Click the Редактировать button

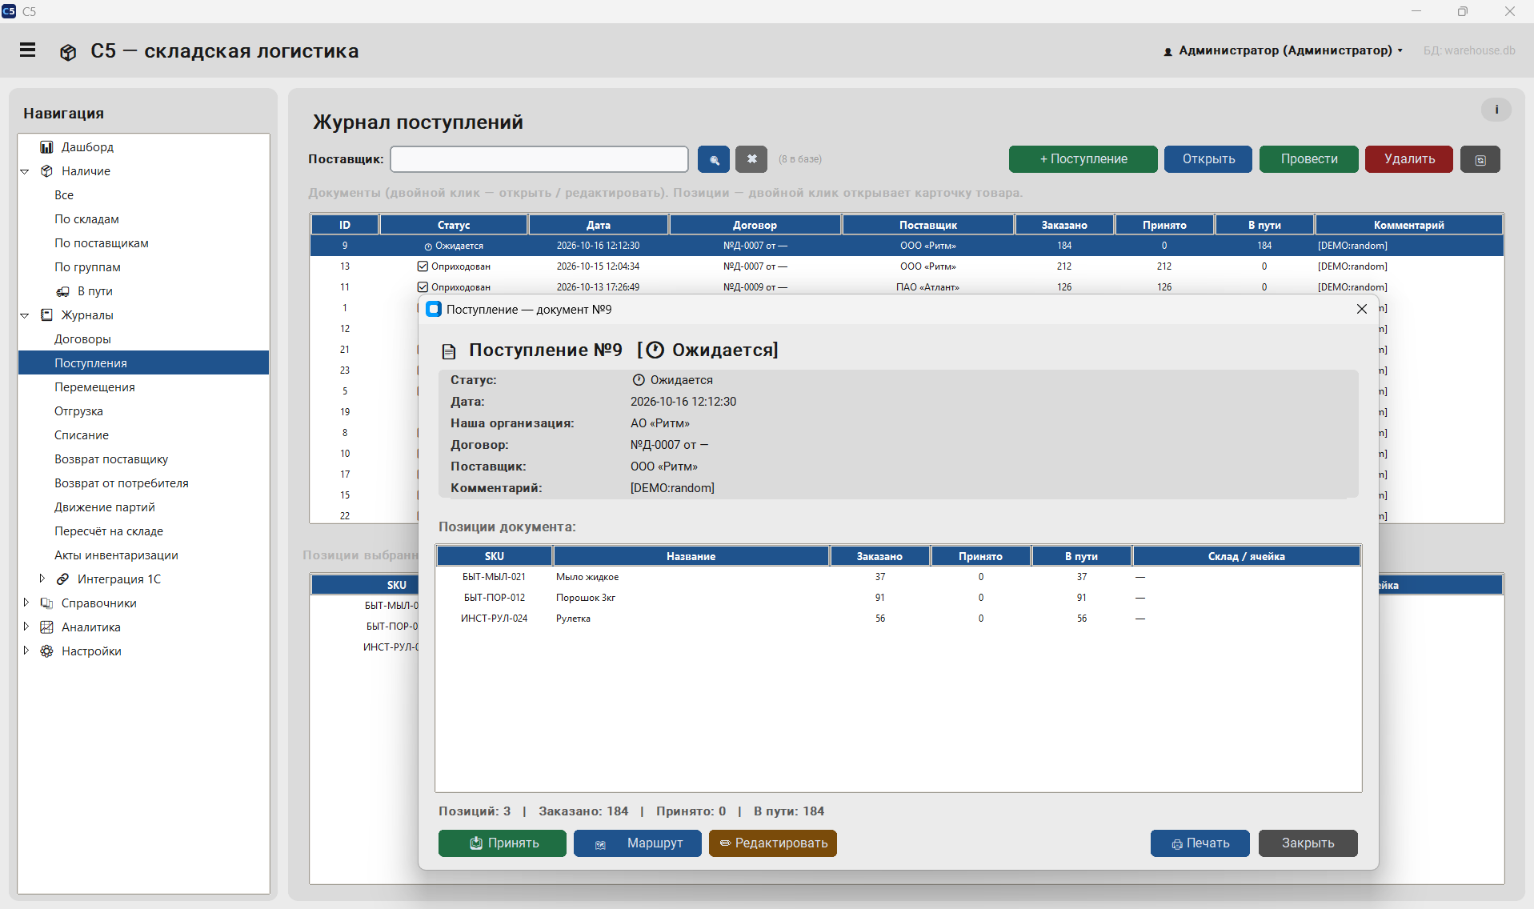point(772,843)
